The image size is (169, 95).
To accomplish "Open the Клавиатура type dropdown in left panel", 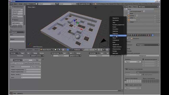I will (x=17, y=32).
